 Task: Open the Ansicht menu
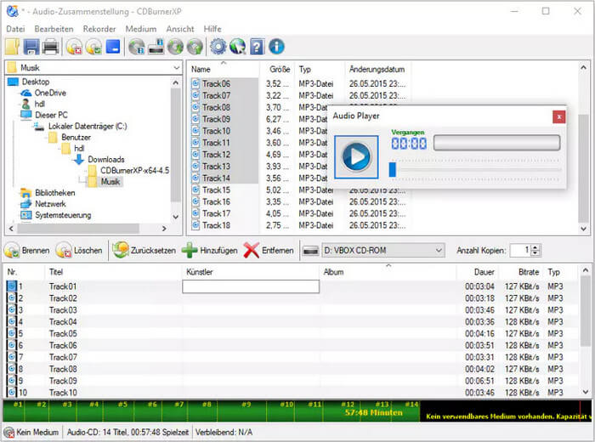tap(180, 29)
